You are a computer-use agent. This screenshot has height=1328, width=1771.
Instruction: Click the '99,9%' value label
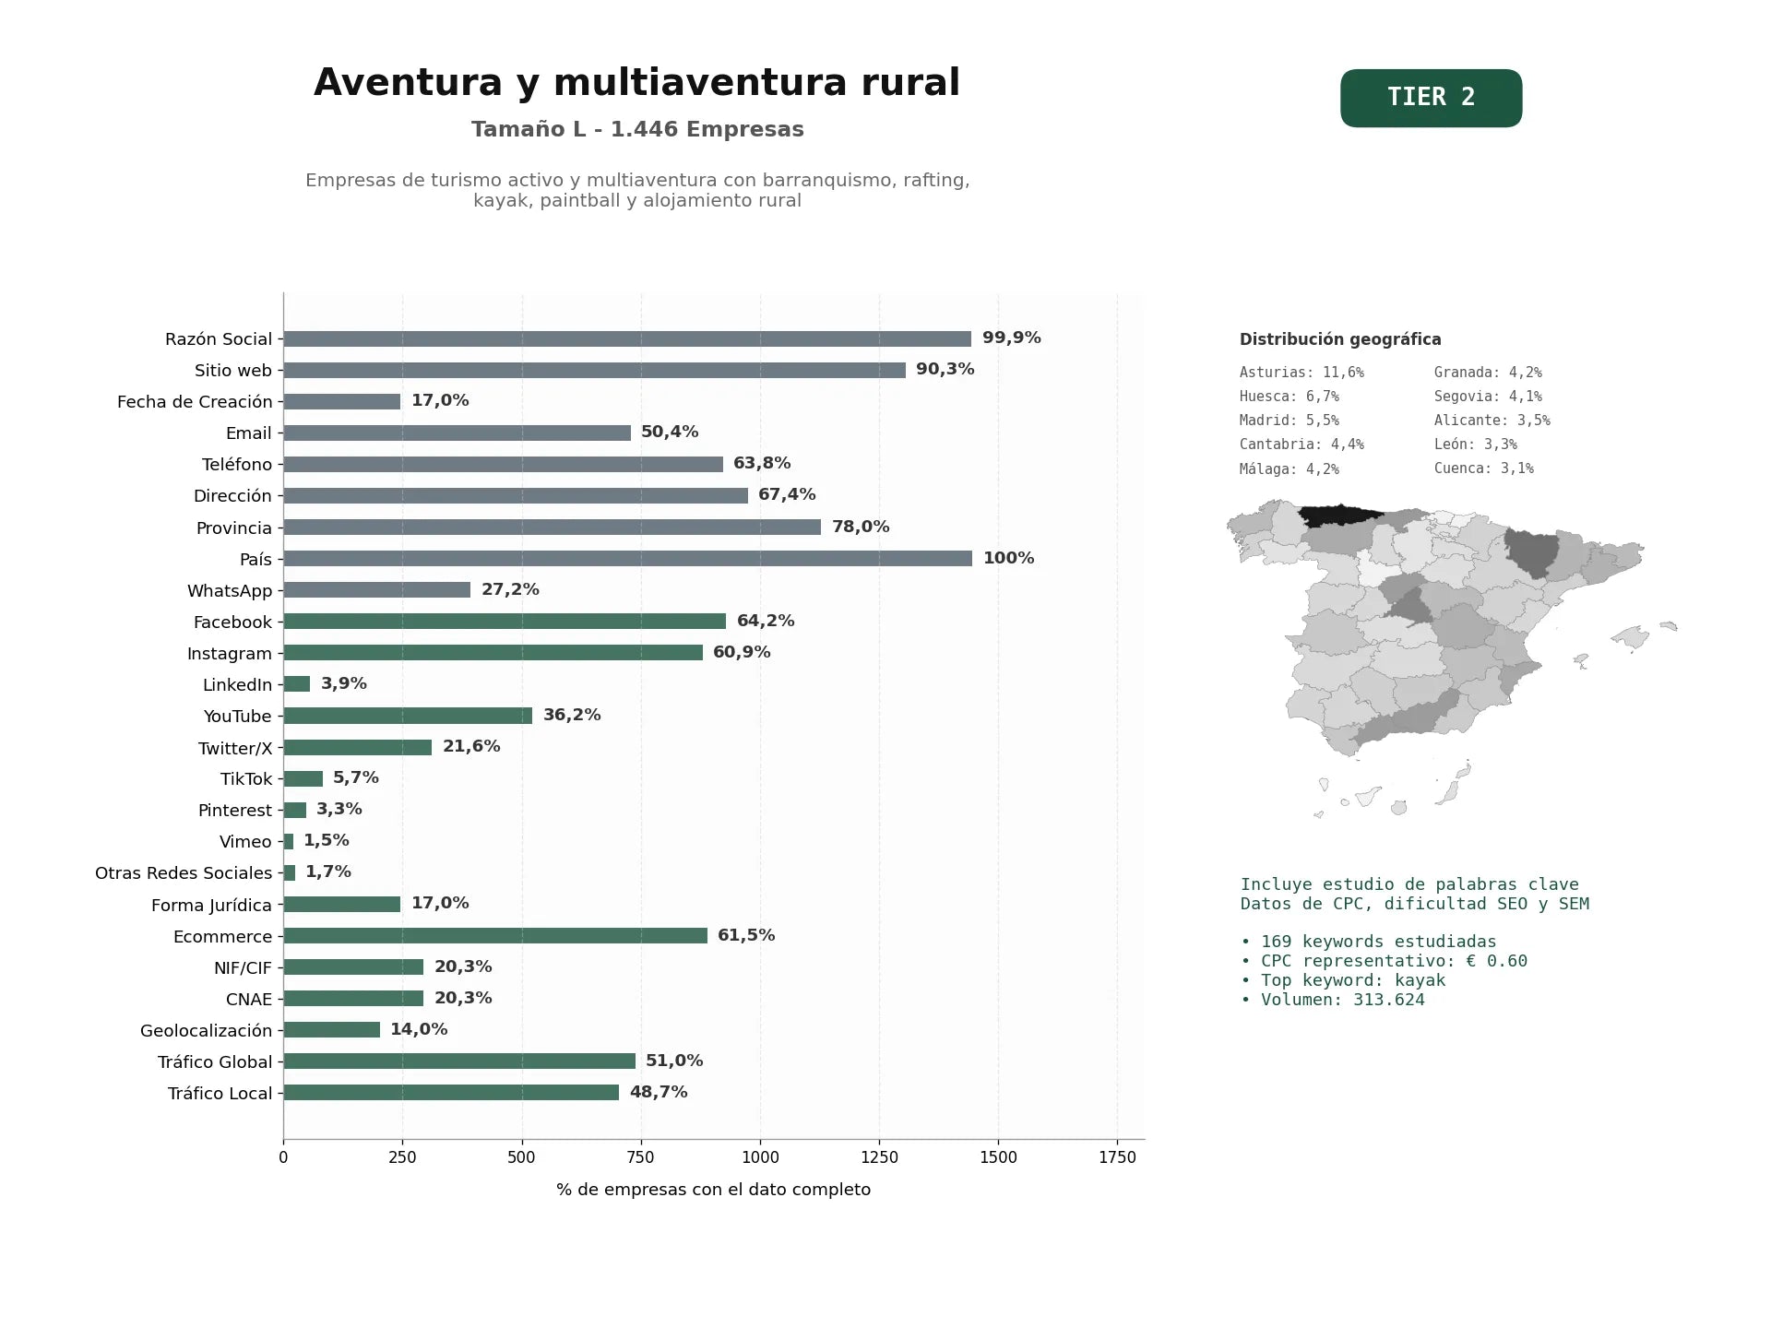[x=1012, y=338]
